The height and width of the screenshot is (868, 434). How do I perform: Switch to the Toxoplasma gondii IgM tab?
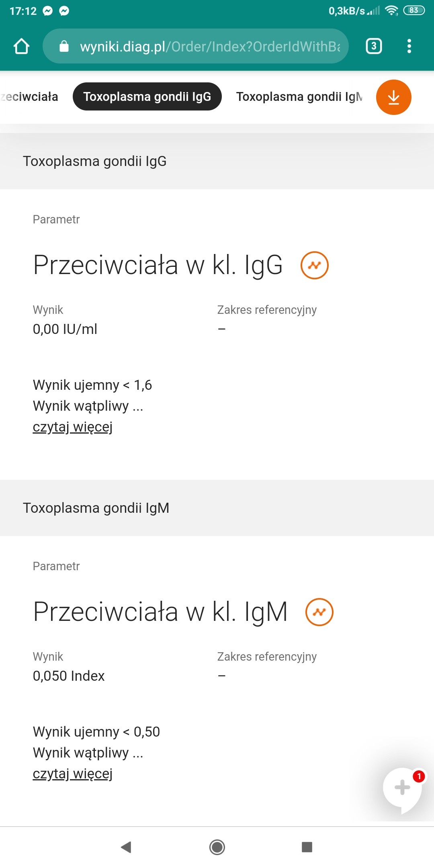point(299,97)
